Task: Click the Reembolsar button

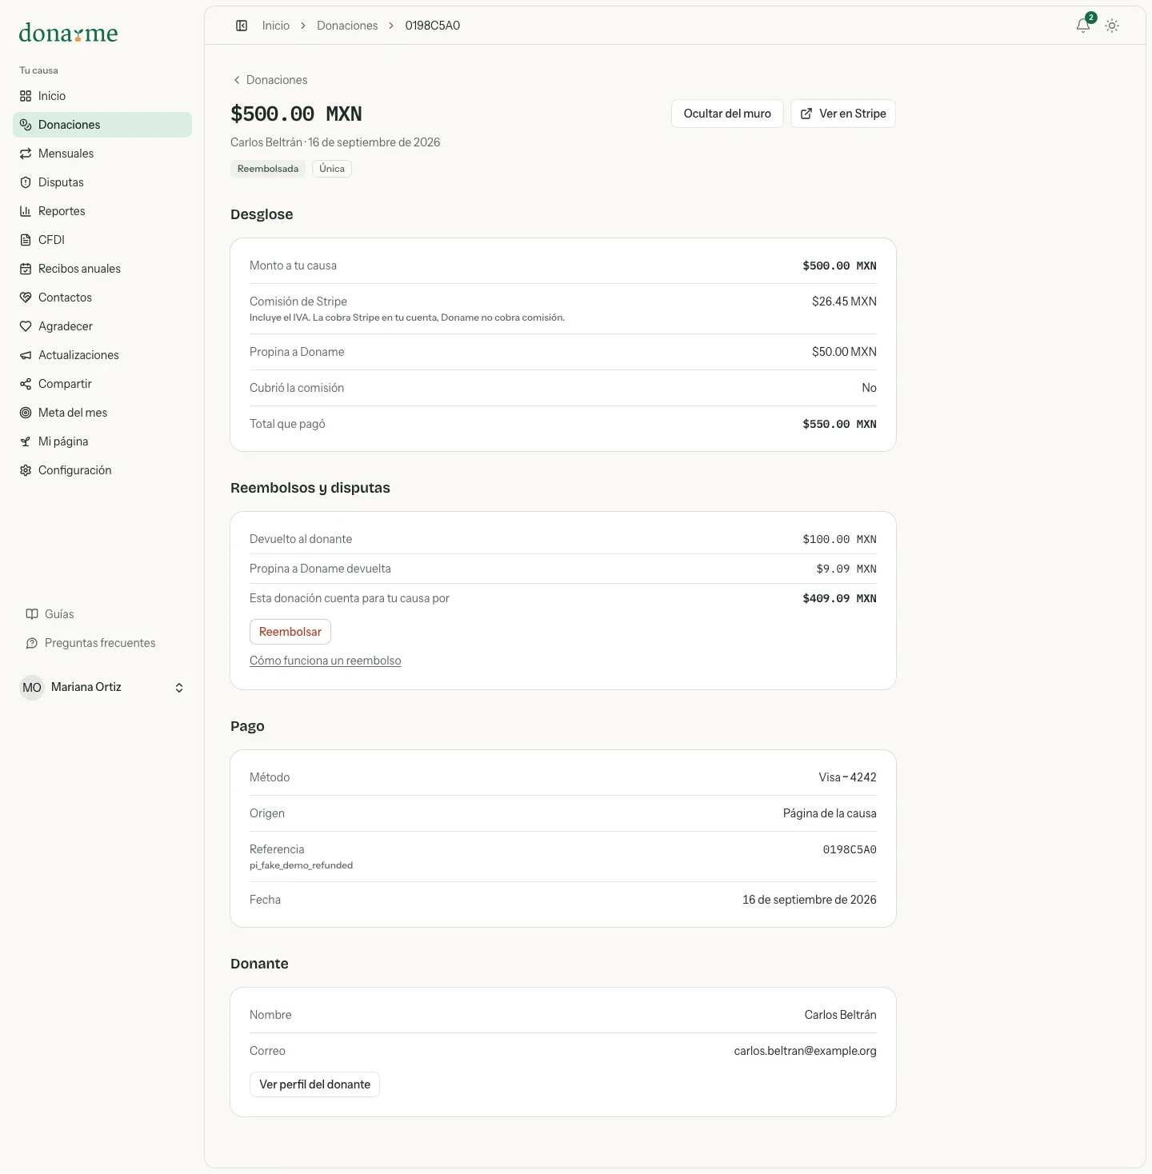Action: click(290, 632)
